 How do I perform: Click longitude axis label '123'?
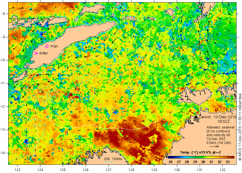coord(17,170)
